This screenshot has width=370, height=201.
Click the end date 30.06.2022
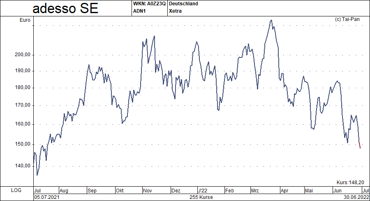click(x=356, y=197)
